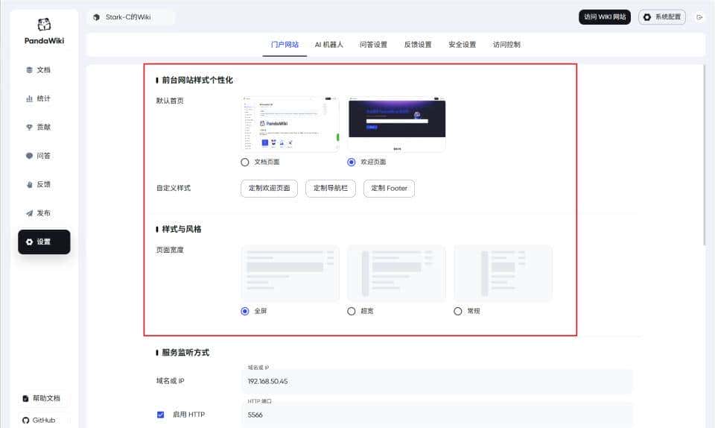Switch to the 访问控制 tab
715x428 pixels.
click(x=506, y=45)
